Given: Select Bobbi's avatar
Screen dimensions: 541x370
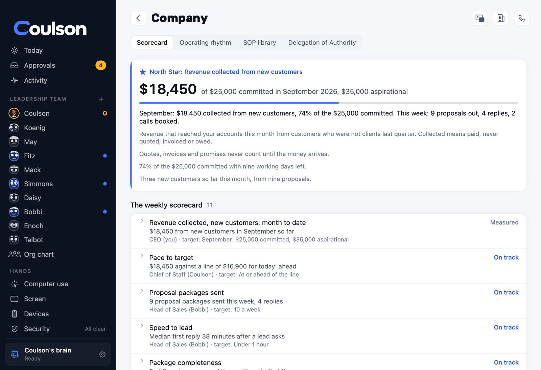Looking at the screenshot, I should click(x=14, y=212).
